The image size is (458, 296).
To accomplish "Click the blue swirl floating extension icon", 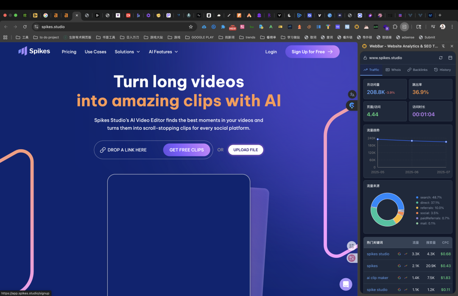I will [x=352, y=105].
